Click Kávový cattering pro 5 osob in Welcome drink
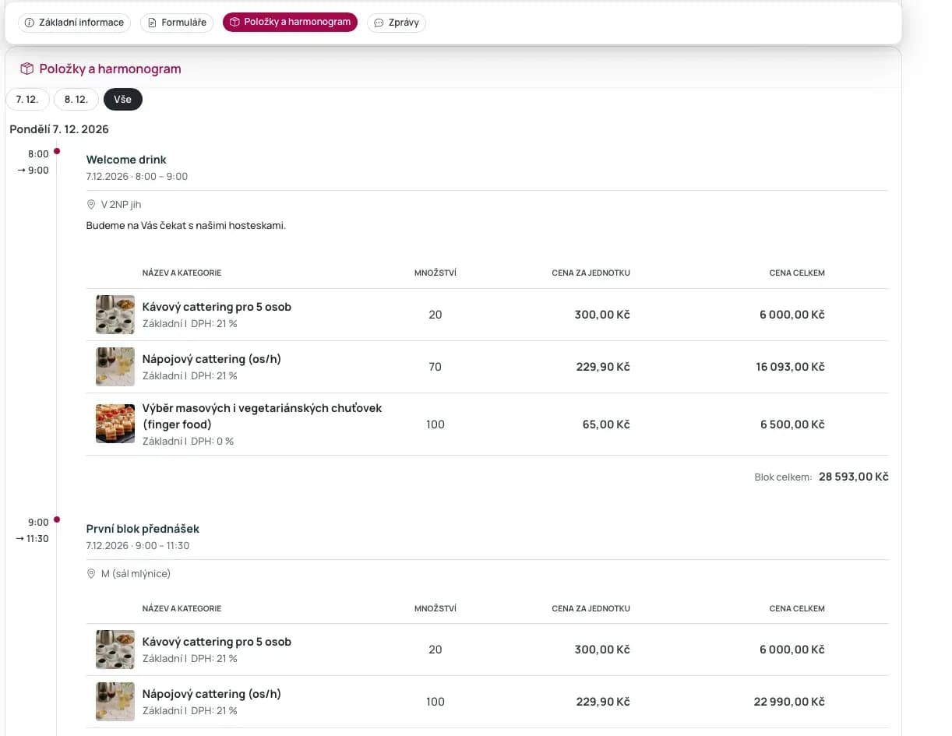 [217, 307]
